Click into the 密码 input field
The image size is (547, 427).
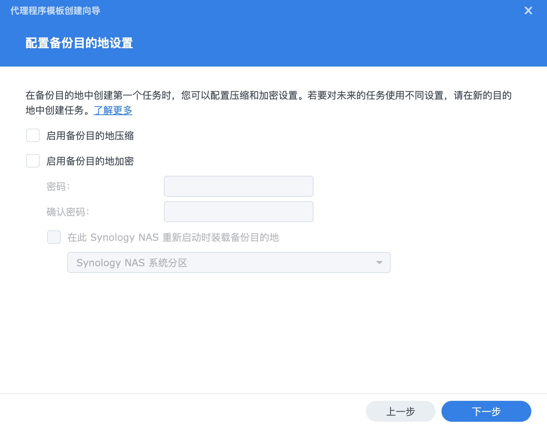[239, 186]
